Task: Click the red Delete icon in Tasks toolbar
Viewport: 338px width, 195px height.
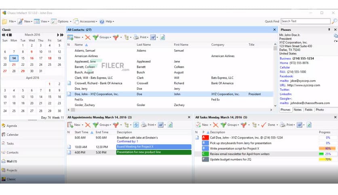Action: (x=215, y=125)
